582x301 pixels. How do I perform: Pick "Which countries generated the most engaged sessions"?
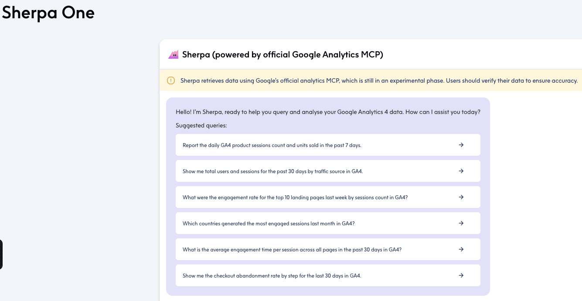(328, 223)
